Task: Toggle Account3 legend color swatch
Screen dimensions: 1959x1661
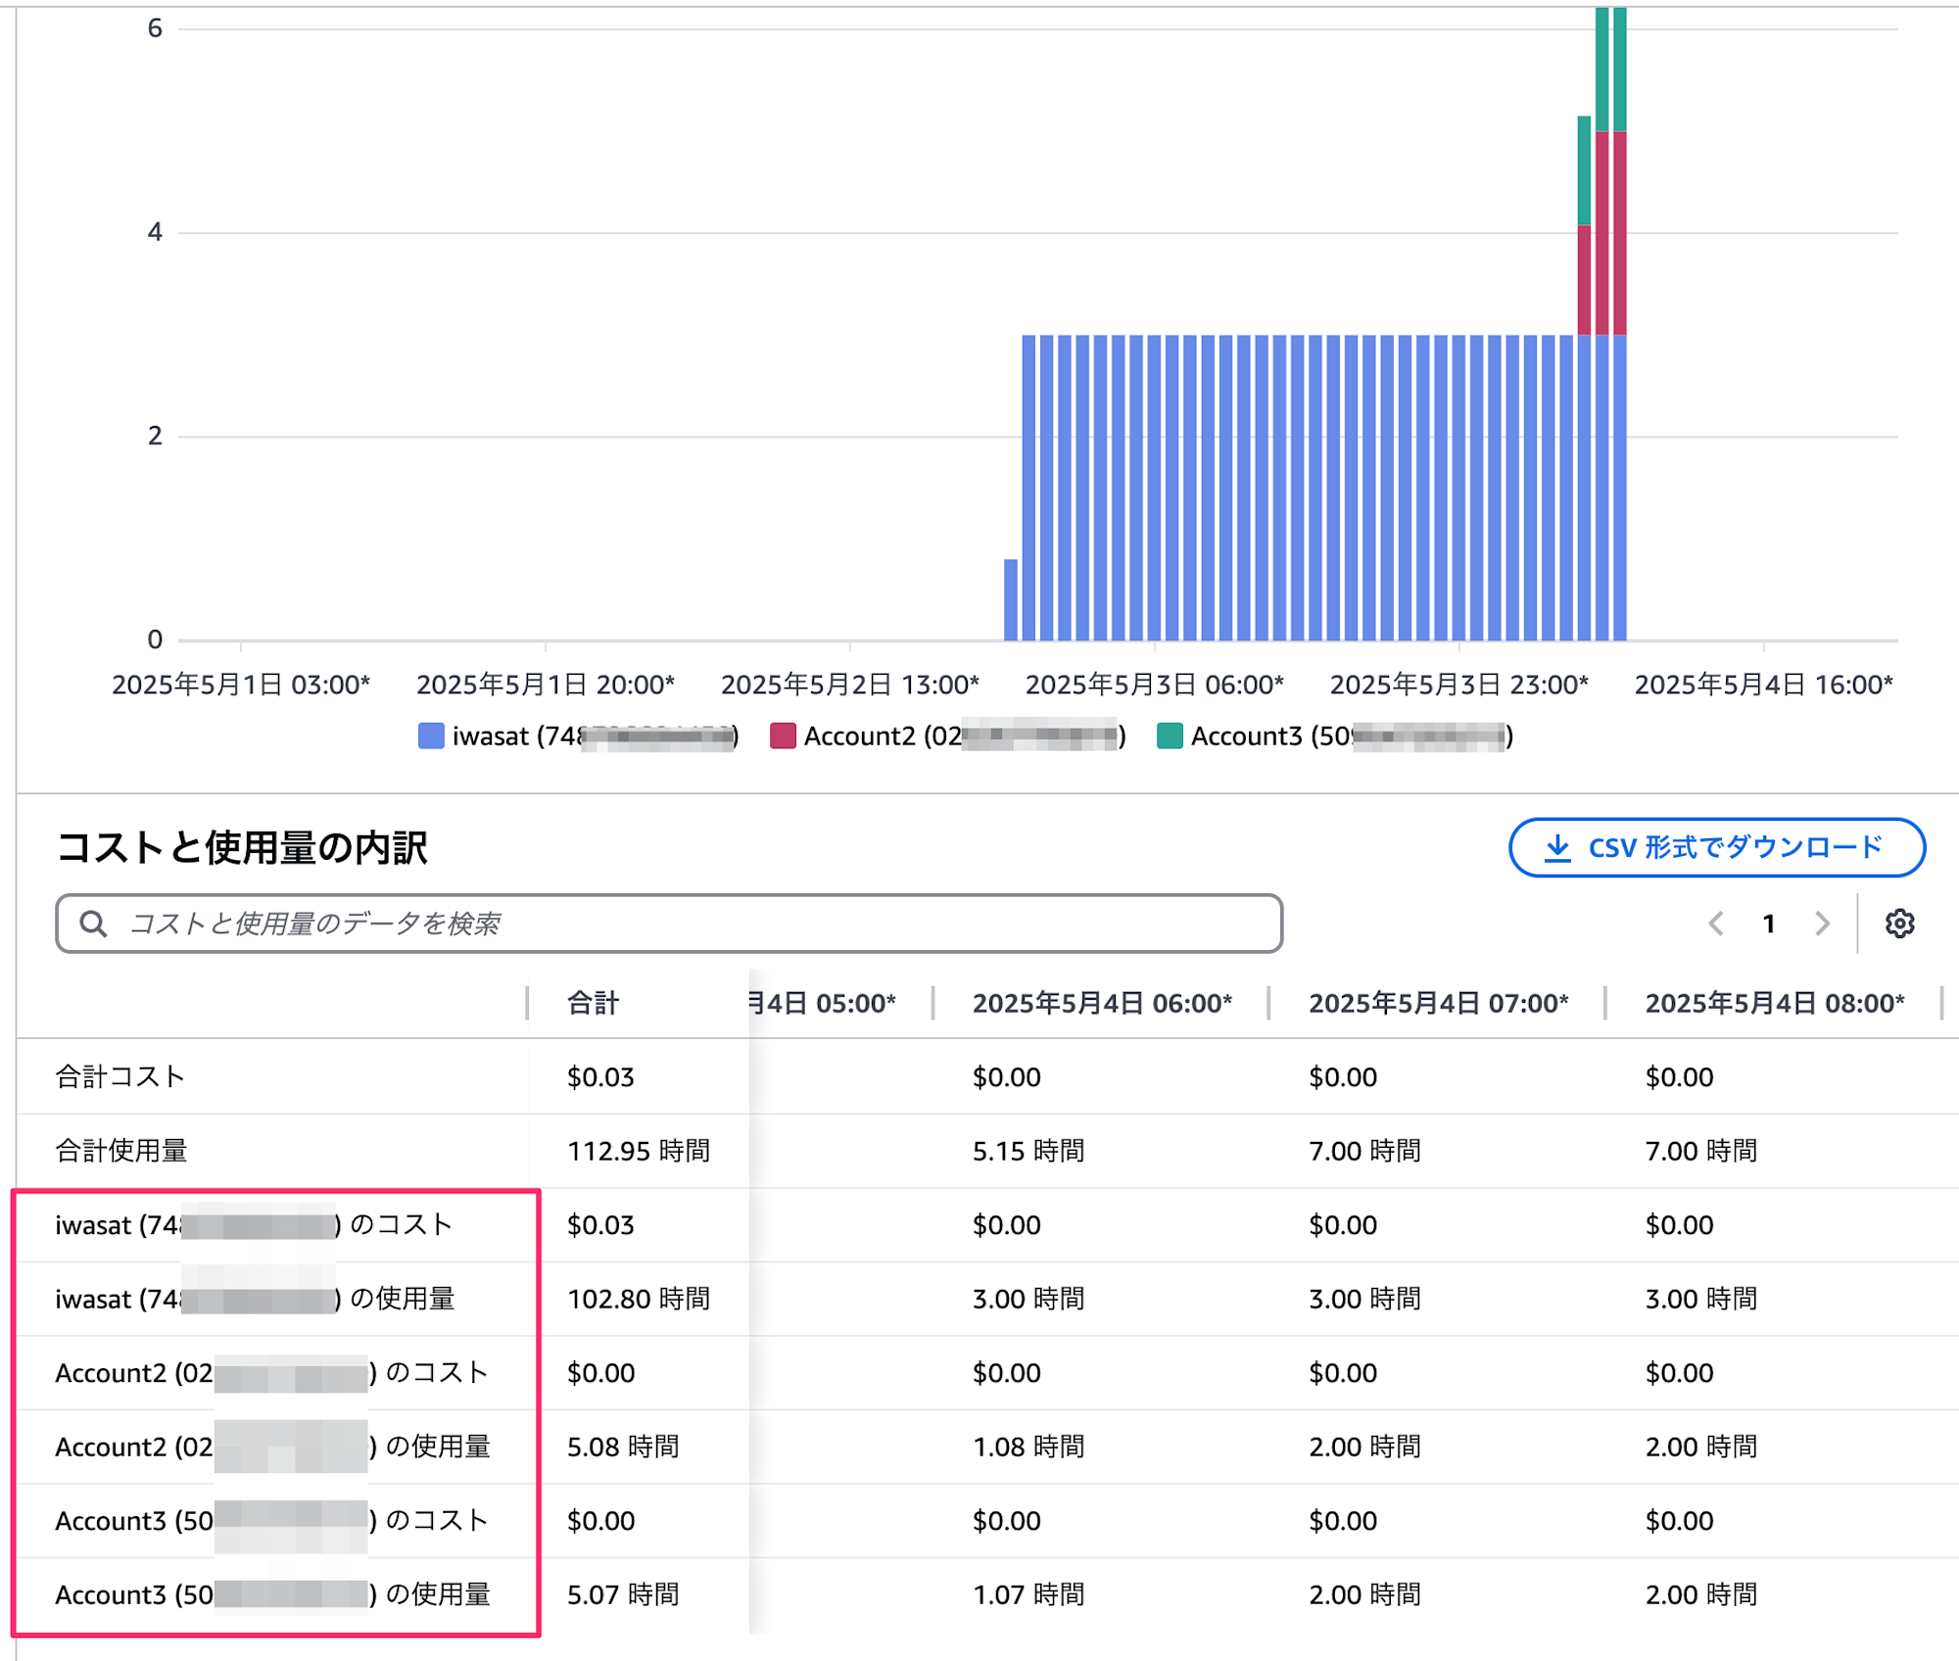Action: click(1170, 736)
